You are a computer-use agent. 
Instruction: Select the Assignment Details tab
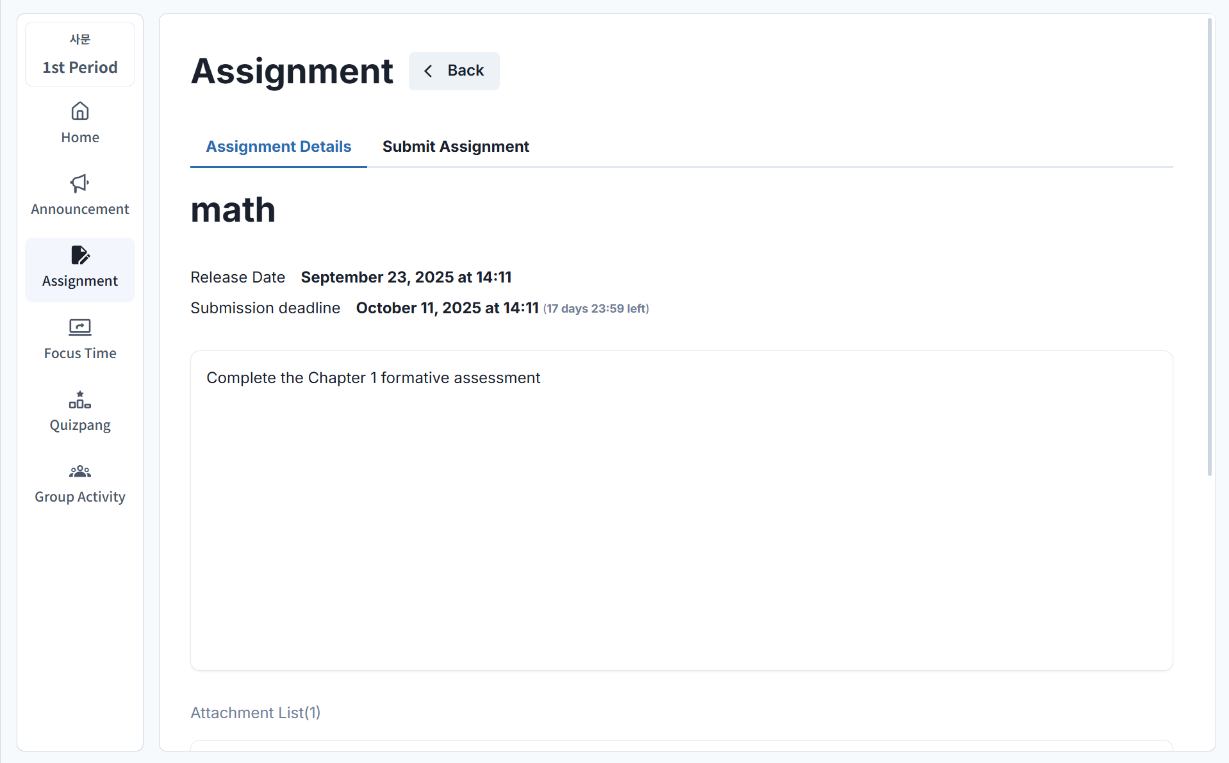pos(278,147)
